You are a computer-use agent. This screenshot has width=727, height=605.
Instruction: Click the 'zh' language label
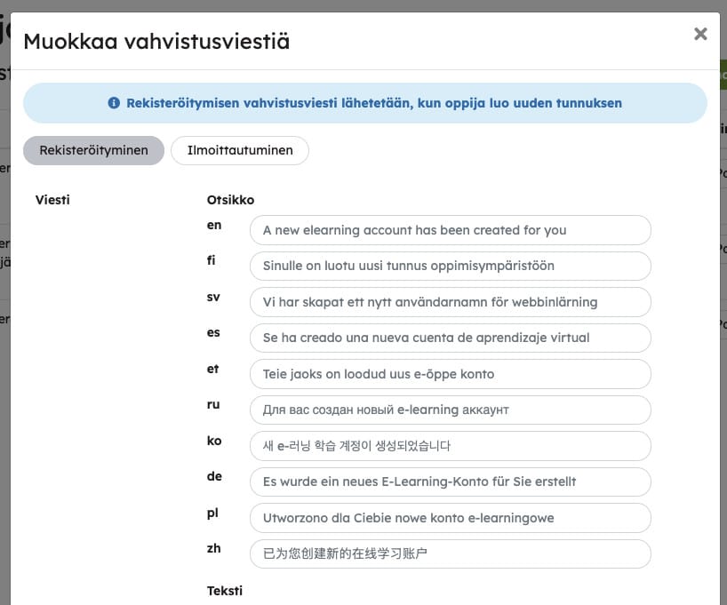pos(213,548)
